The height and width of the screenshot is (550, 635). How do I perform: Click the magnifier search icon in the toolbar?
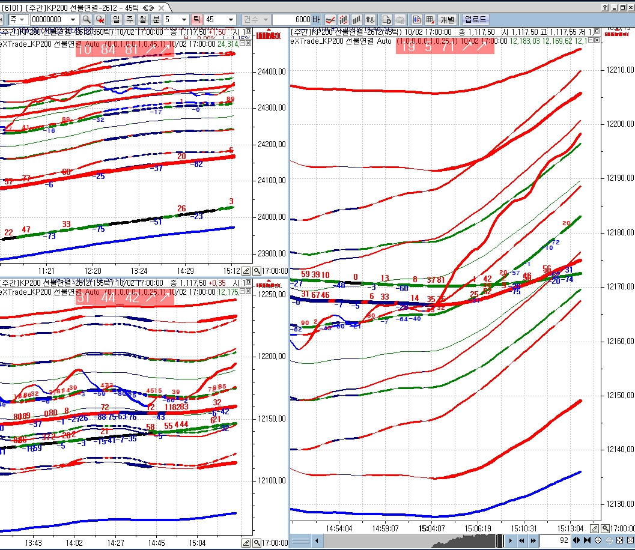[x=87, y=19]
